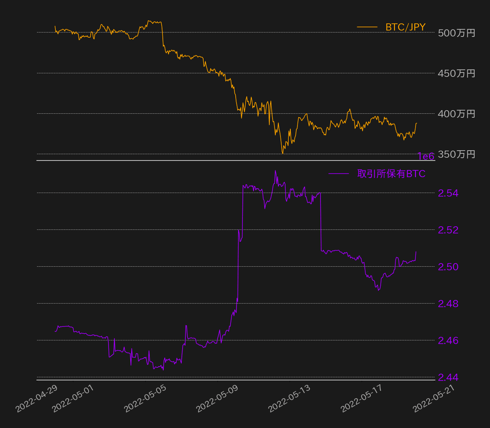Select the orange BTC/JPY legend line swatch
The height and width of the screenshot is (428, 490).
tap(367, 27)
